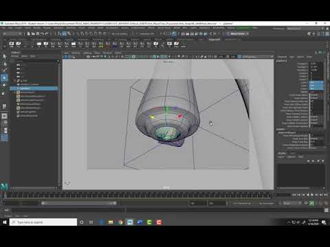Image resolution: width=330 pixels, height=247 pixels.
Task: Click Windows taskbar search box
Action: click(x=43, y=222)
